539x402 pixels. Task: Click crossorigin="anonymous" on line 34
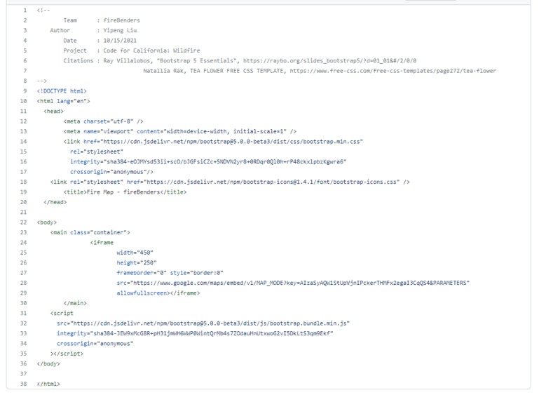(95, 344)
